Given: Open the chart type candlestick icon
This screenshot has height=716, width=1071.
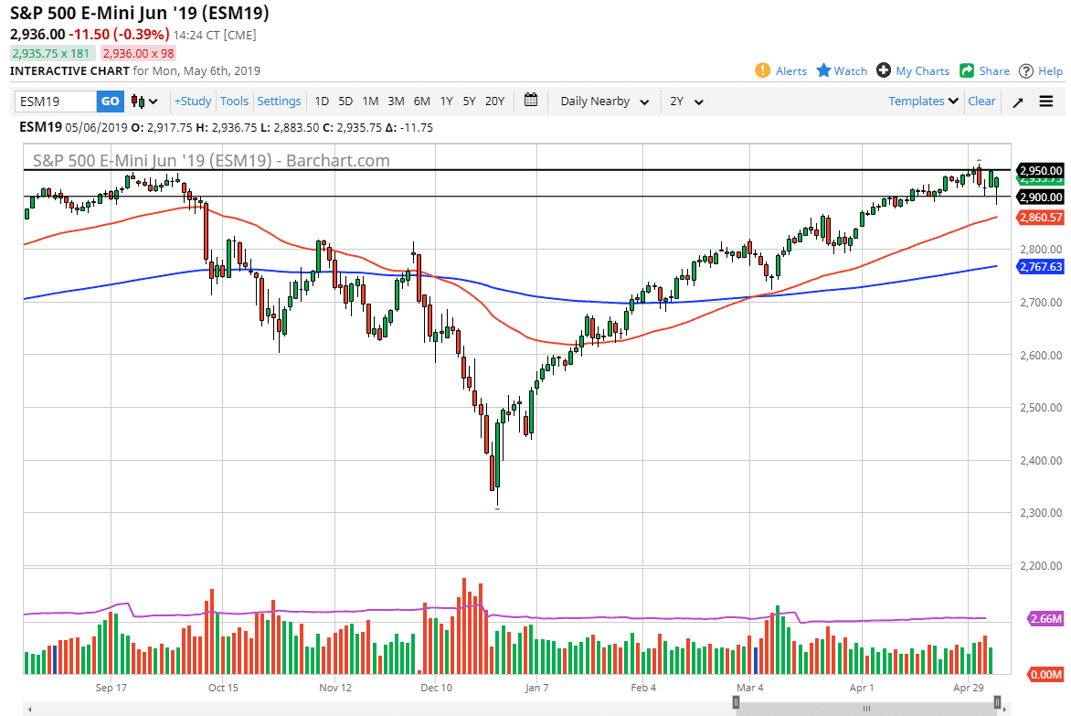Looking at the screenshot, I should click(x=137, y=102).
